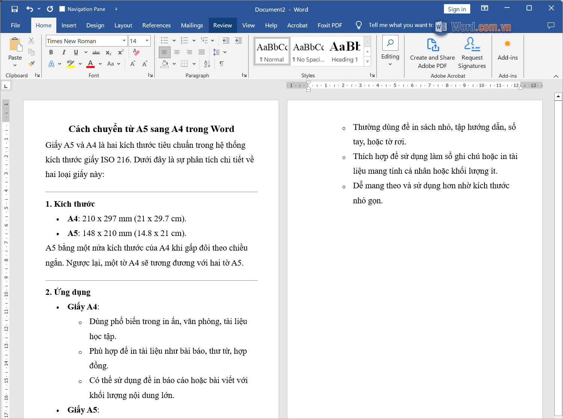
Task: Apply the Normal style
Action: pyautogui.click(x=272, y=51)
